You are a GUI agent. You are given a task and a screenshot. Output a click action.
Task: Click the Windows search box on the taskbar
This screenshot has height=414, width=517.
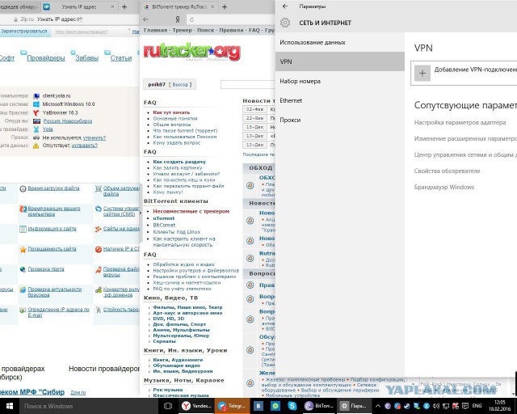click(x=88, y=406)
